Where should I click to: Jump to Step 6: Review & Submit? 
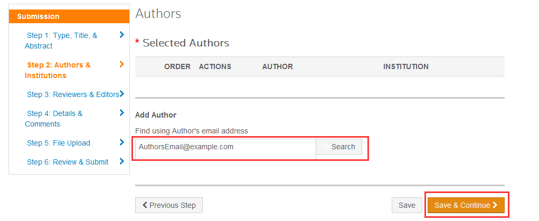pyautogui.click(x=67, y=162)
